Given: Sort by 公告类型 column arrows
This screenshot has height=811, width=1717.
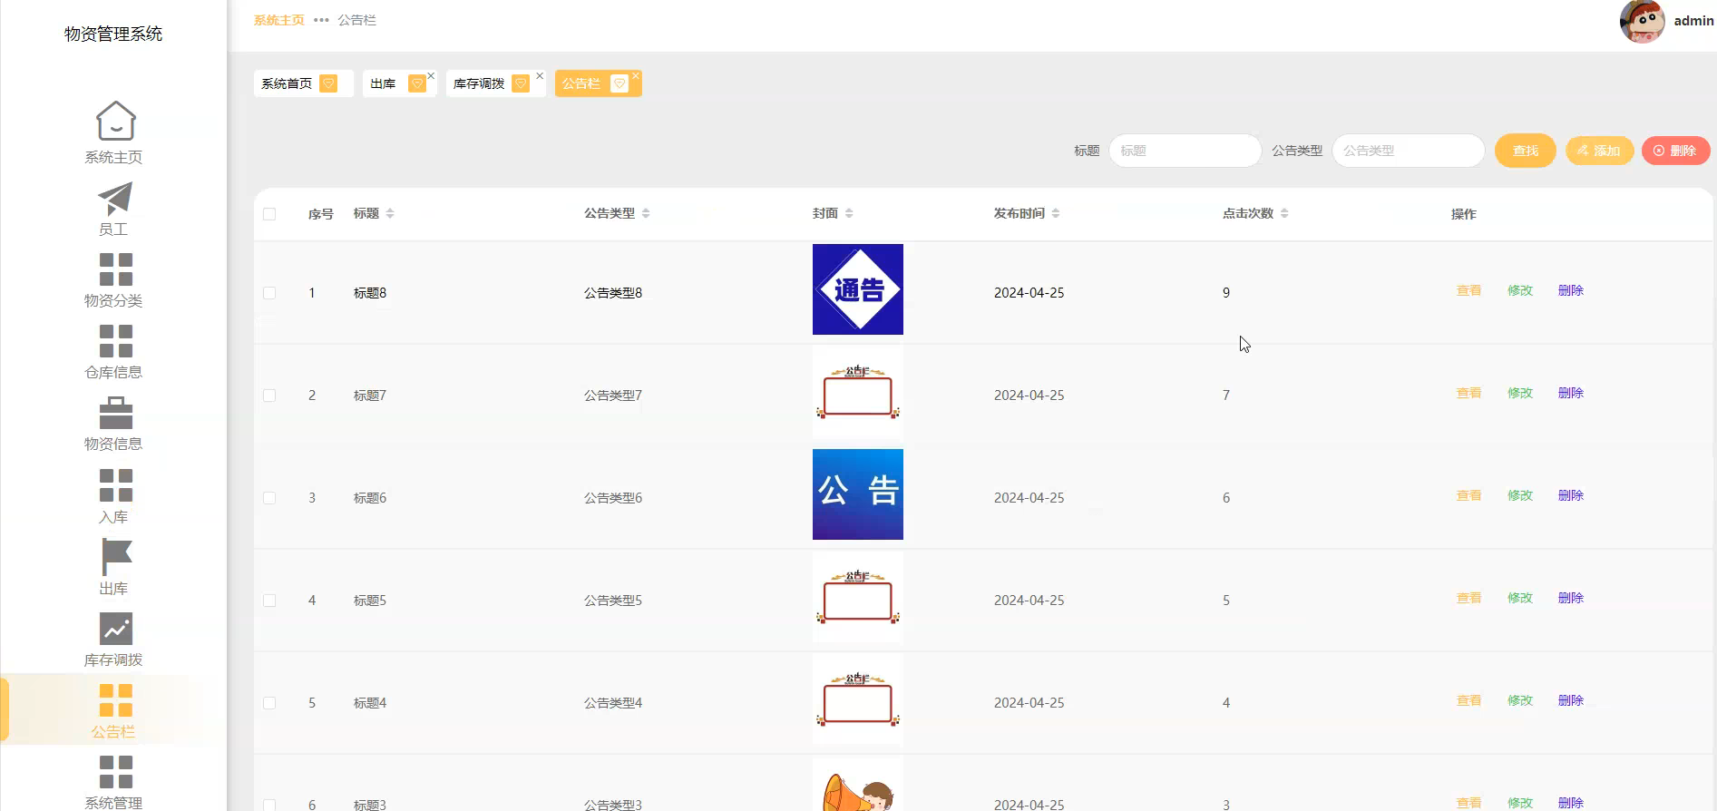Looking at the screenshot, I should (x=646, y=213).
